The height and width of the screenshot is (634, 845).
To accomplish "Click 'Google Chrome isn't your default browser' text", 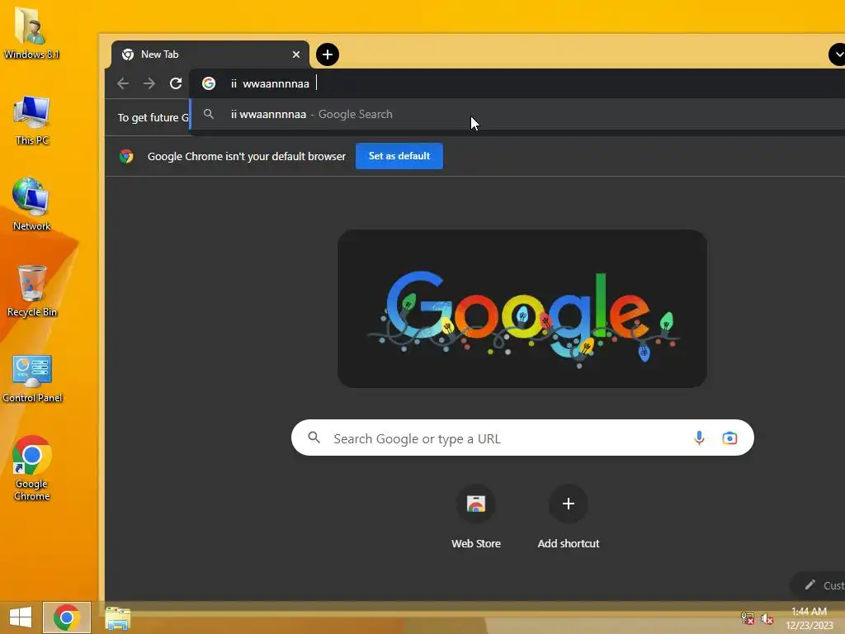I will coord(246,156).
